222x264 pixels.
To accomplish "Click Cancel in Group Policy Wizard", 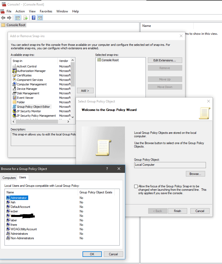I will pos(200,211).
